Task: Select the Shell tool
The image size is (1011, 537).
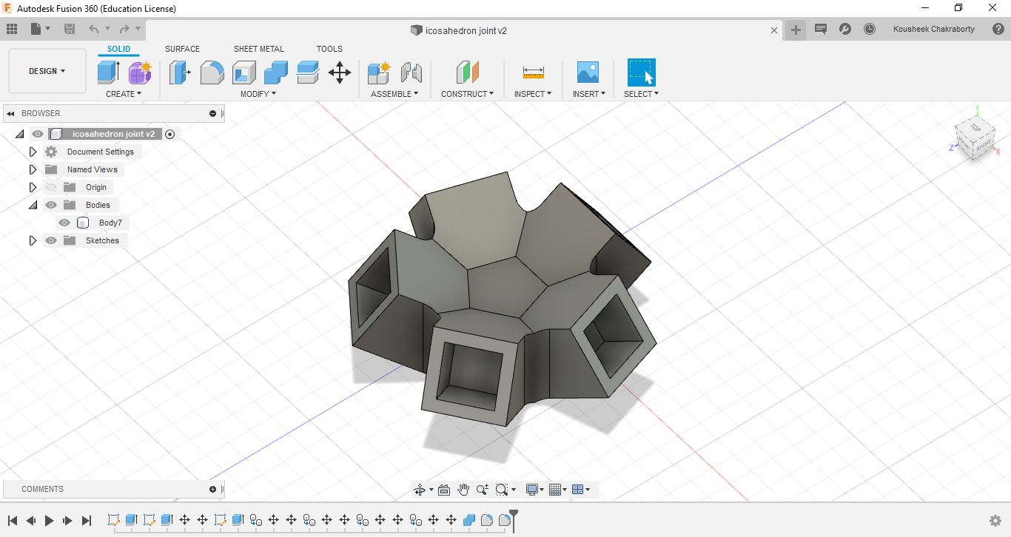Action: (x=243, y=72)
